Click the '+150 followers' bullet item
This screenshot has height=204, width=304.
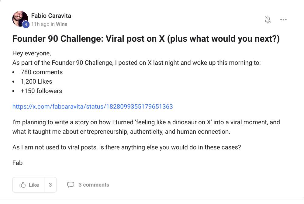click(x=41, y=91)
